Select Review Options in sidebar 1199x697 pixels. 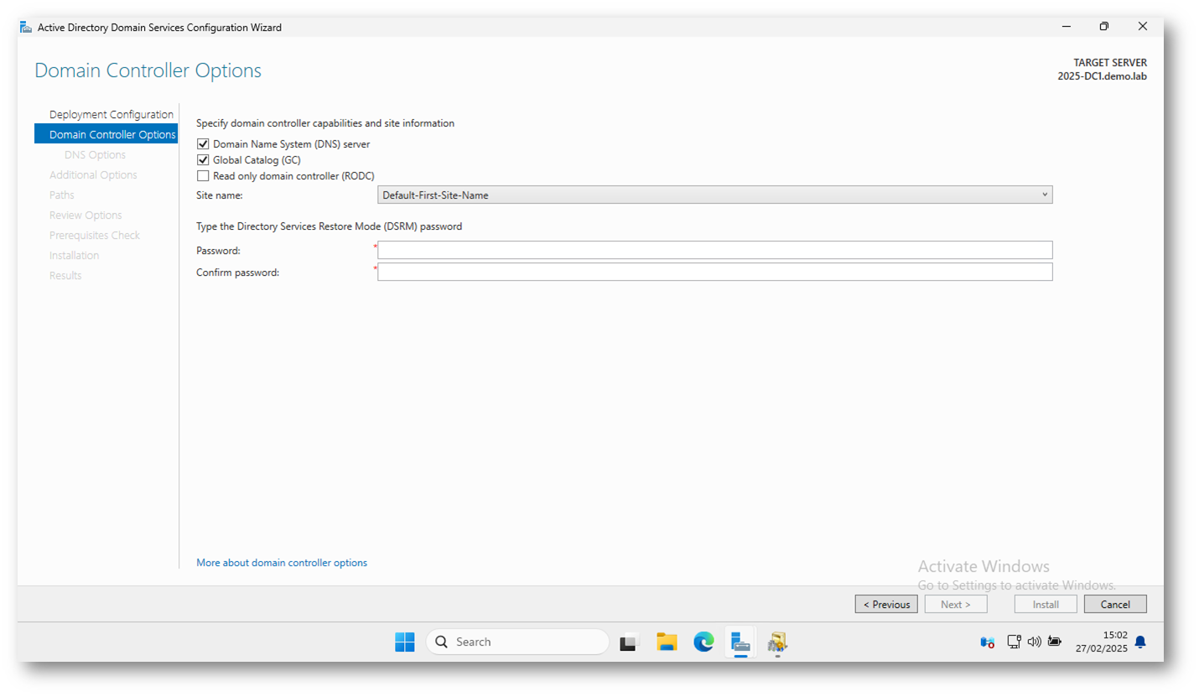tap(86, 215)
